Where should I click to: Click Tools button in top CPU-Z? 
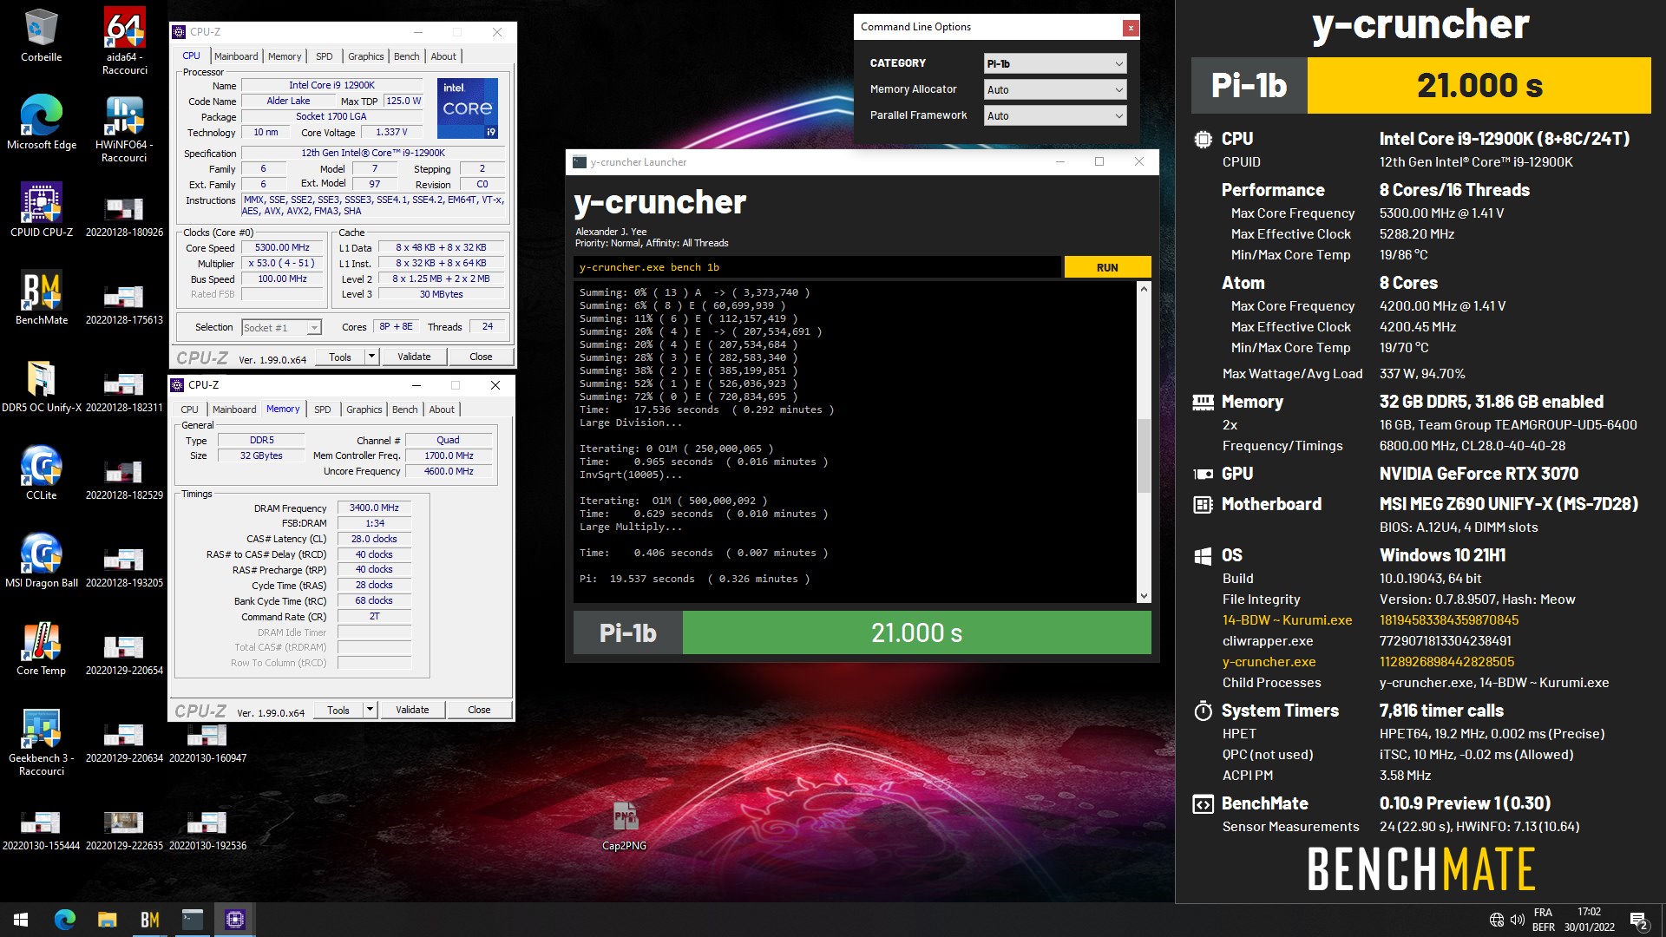340,357
